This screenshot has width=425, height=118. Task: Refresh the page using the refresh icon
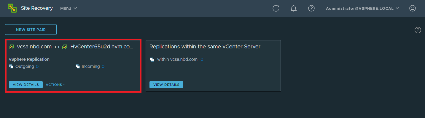click(276, 8)
